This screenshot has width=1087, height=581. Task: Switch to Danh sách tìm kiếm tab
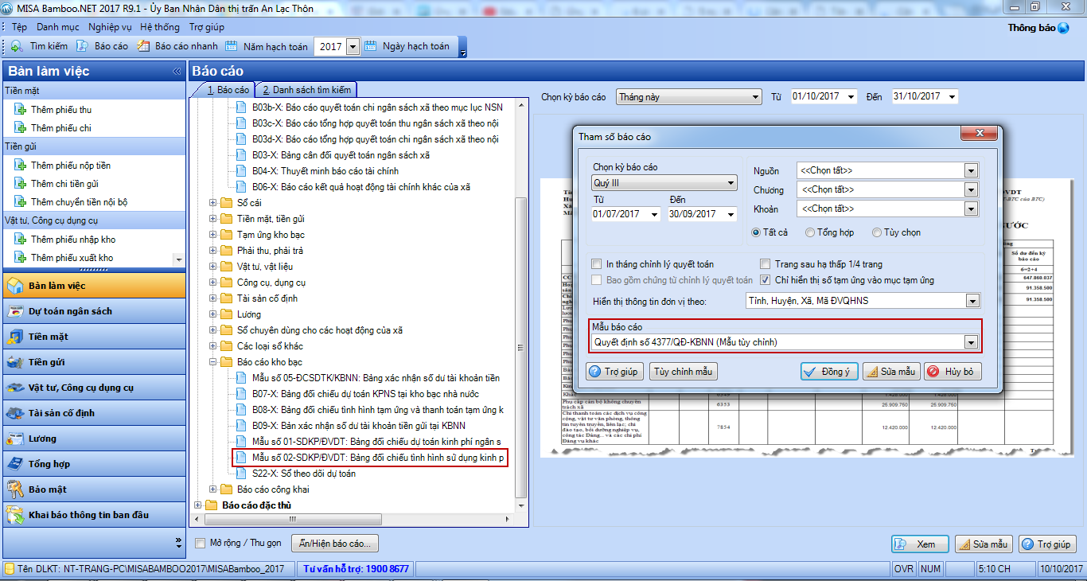pos(306,90)
